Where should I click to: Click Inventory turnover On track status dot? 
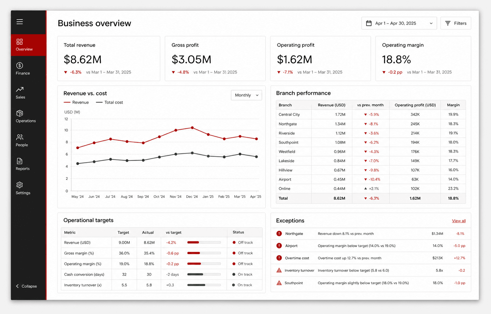234,285
